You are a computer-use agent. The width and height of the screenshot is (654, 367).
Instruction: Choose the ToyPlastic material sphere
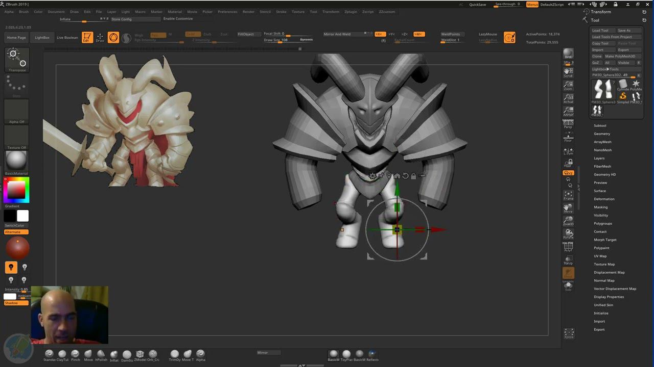click(x=346, y=354)
